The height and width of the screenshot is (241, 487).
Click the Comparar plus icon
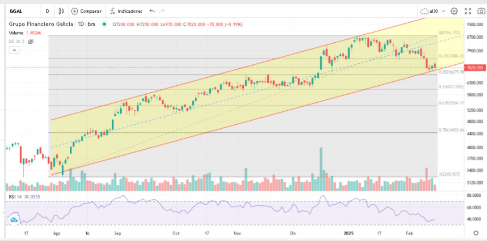pyautogui.click(x=74, y=11)
